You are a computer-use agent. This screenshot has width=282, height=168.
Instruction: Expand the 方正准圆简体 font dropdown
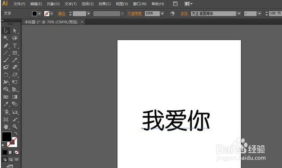coord(239,13)
